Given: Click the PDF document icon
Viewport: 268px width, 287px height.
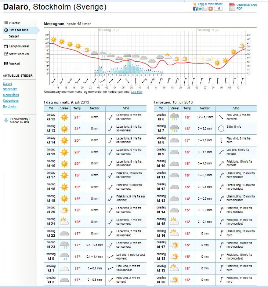Looking at the screenshot, I should click(232, 7).
